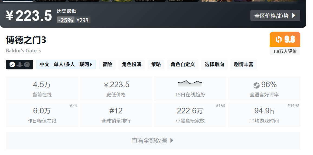The image size is (313, 155).
Task: Open the 15日在线趋势 chart
Action: click(190, 89)
